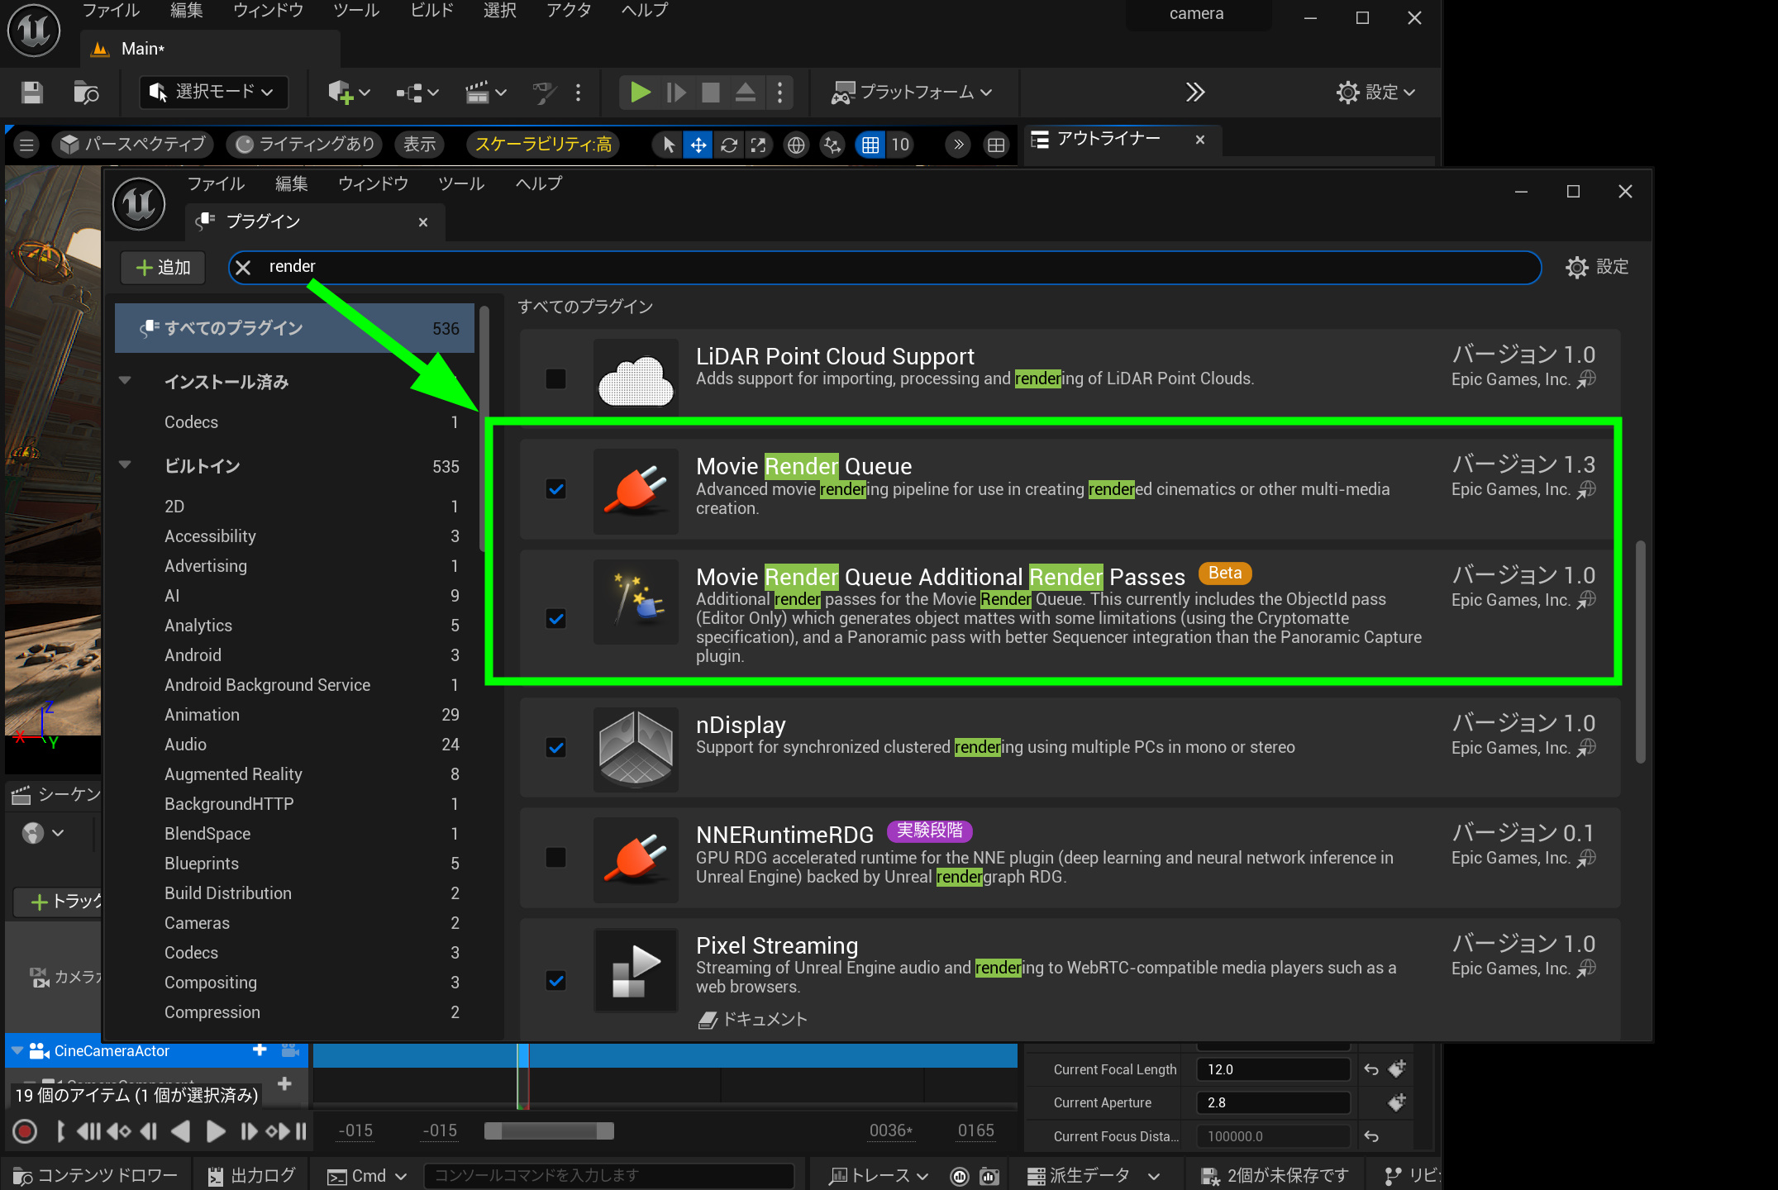The image size is (1778, 1190).
Task: Click the 追加 add plugin button
Action: [163, 267]
